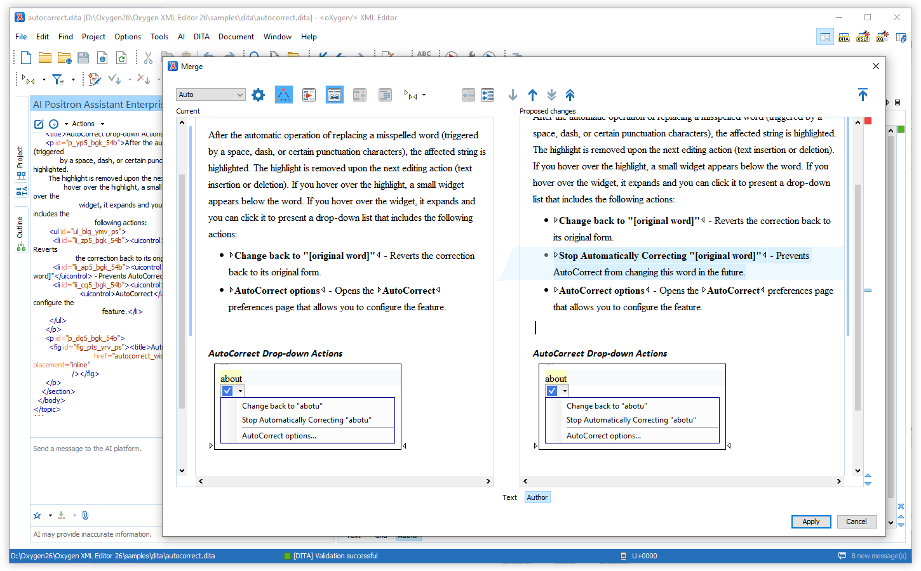Open the Tools menu
Image resolution: width=921 pixels, height=571 pixels.
pos(159,37)
